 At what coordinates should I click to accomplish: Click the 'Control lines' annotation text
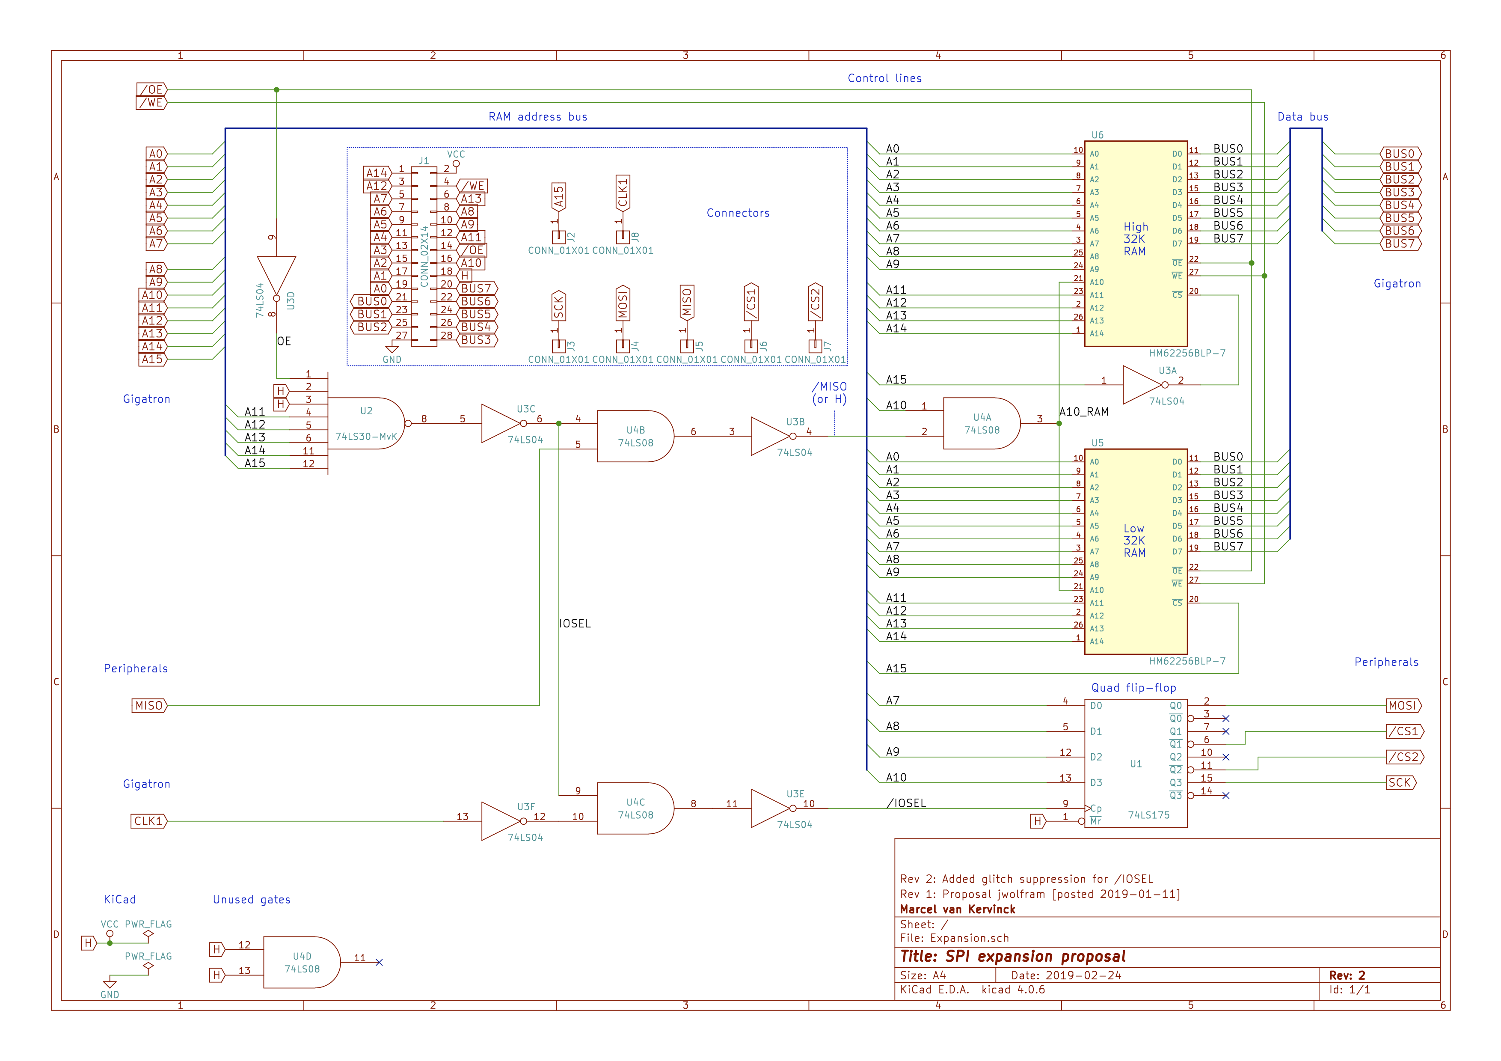[x=884, y=78]
